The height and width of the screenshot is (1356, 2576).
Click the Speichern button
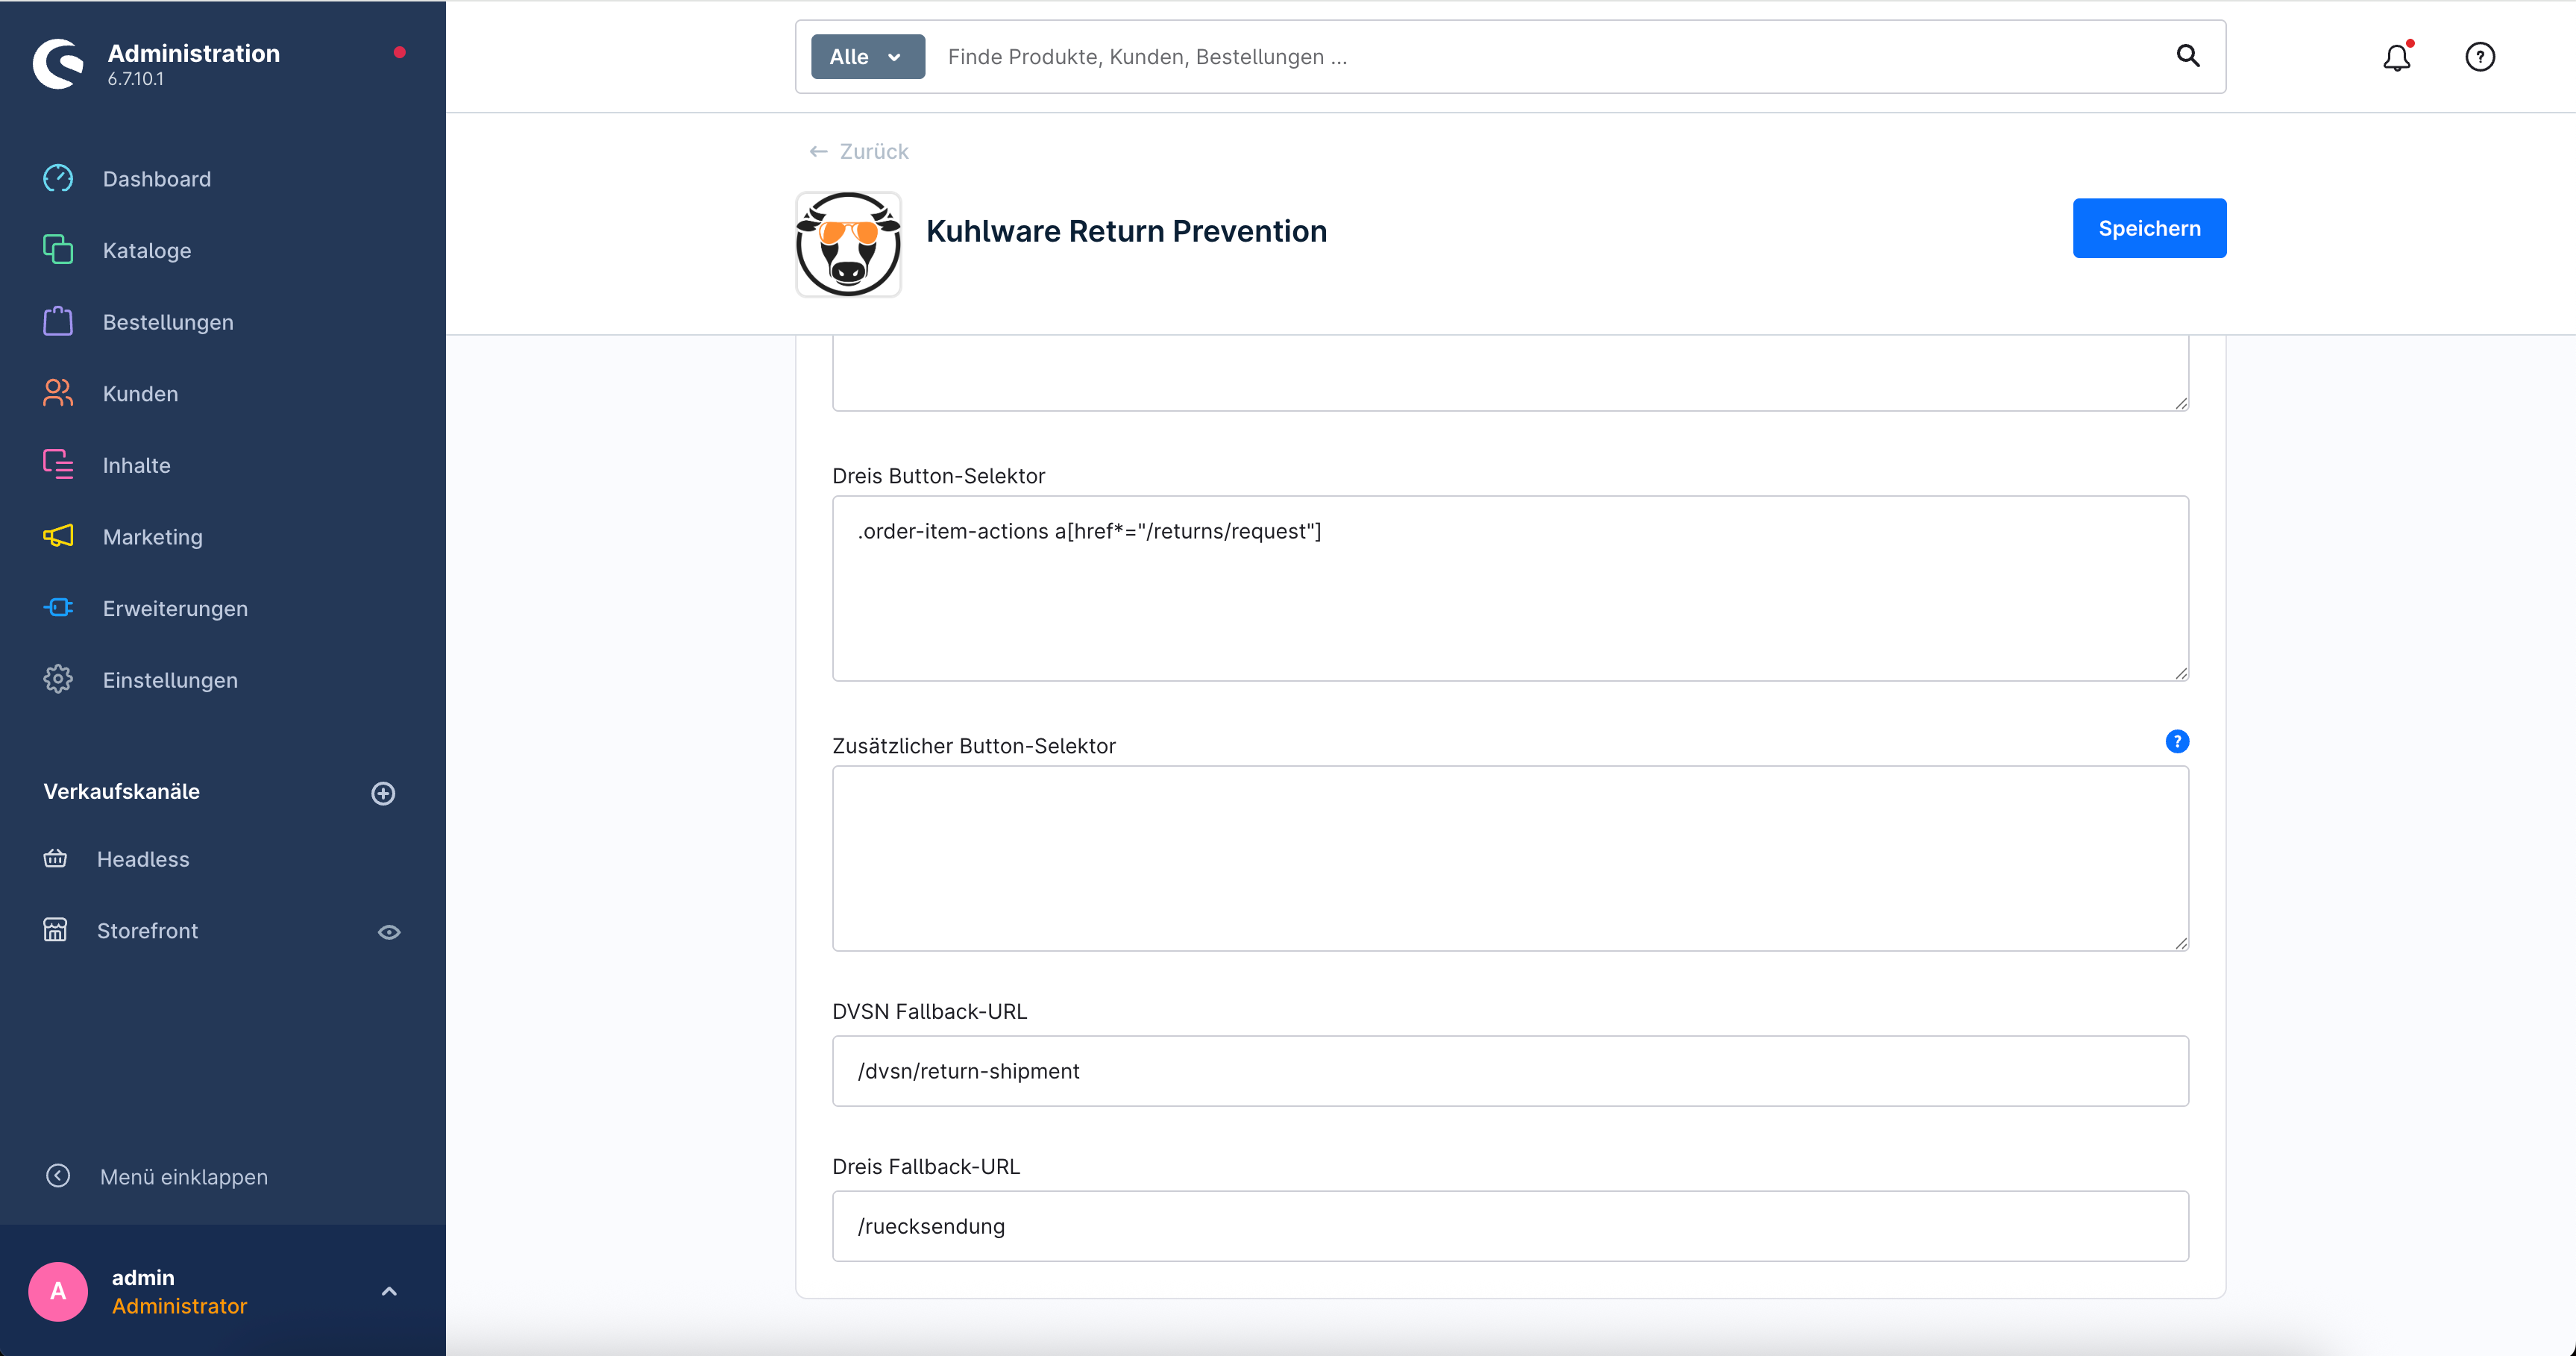[2149, 228]
